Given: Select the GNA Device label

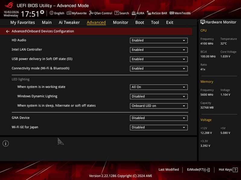Looking at the screenshot, I should [x=21, y=118].
